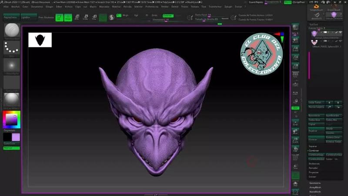Viewport: 348px width, 196px height.
Task: Activate the Move transform icon
Action: coord(77,17)
